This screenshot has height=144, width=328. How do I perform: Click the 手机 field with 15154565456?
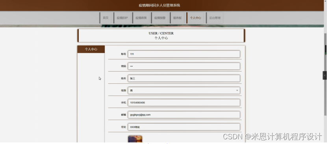point(184,103)
